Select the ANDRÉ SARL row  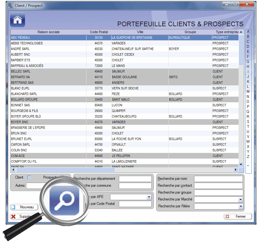124,49
